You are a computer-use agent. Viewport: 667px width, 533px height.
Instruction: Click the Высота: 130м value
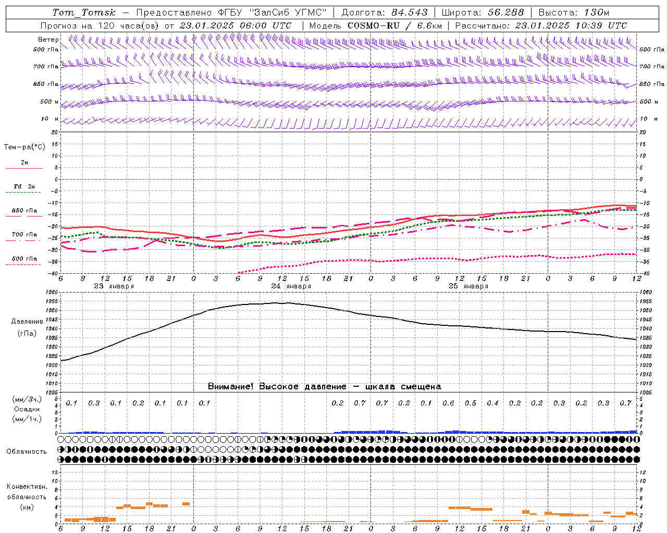click(x=574, y=12)
